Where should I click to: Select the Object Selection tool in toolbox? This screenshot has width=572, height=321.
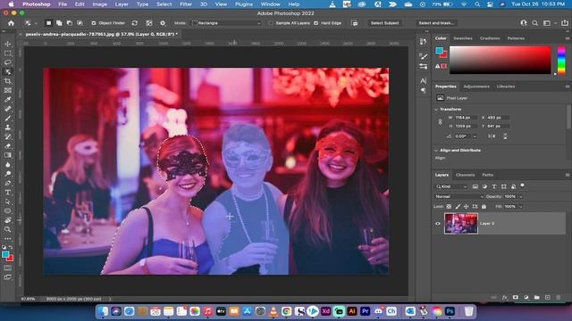tap(8, 71)
